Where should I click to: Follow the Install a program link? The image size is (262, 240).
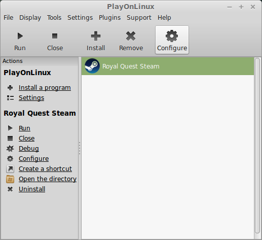45,88
